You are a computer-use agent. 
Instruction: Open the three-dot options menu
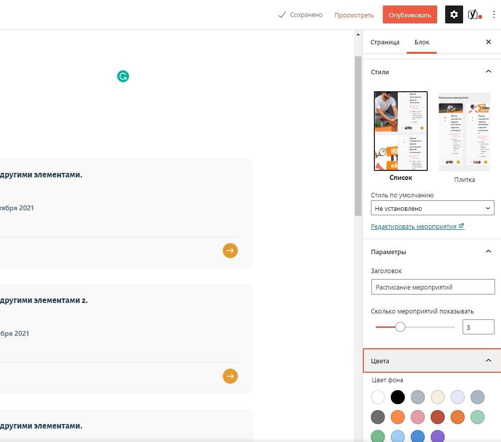pos(494,14)
